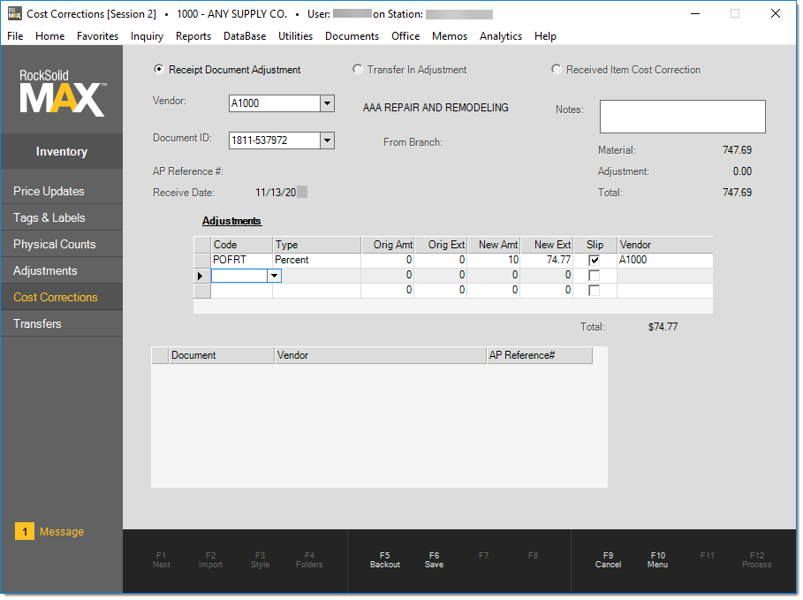Click F9 Cancel function key

608,560
